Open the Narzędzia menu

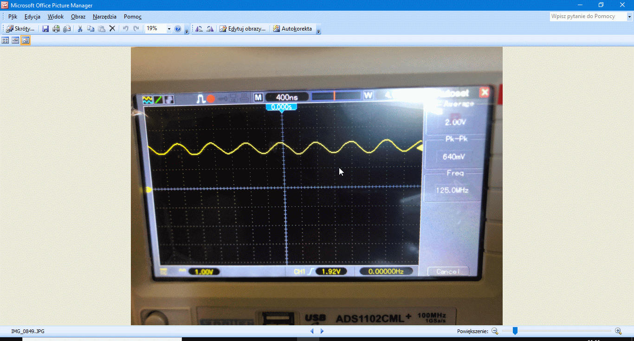tap(104, 17)
